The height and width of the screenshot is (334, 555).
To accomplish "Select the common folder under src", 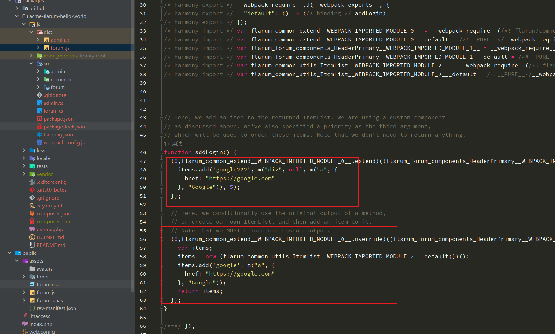I will pyautogui.click(x=61, y=79).
